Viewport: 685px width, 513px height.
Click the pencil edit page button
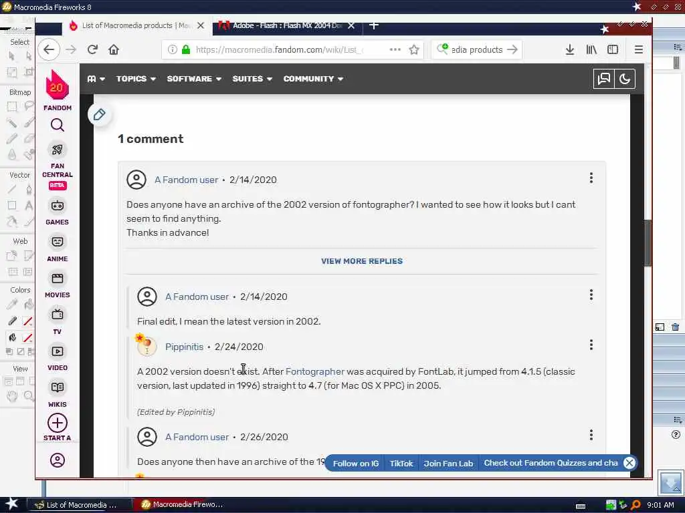click(x=99, y=115)
